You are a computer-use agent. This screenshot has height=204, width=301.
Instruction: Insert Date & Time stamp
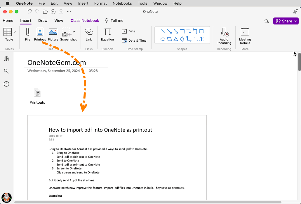click(134, 41)
